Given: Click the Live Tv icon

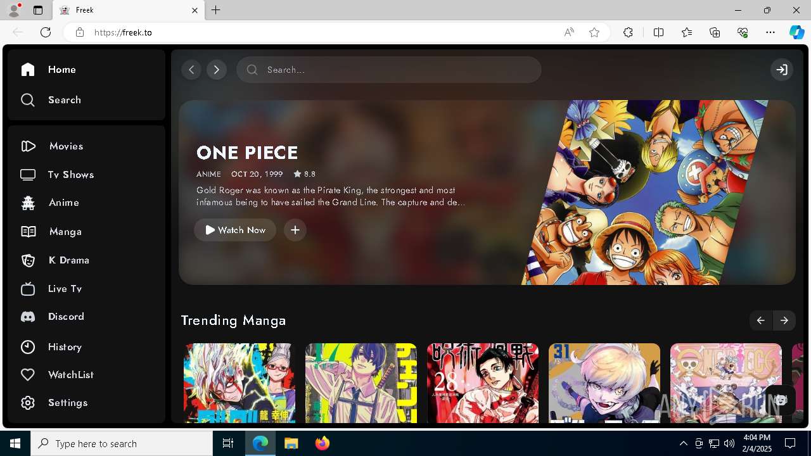Looking at the screenshot, I should 28,289.
